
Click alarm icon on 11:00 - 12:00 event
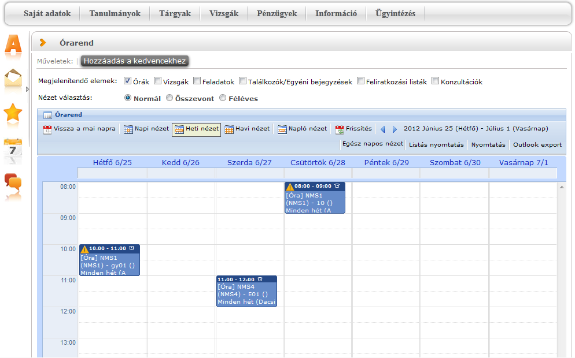coord(260,279)
